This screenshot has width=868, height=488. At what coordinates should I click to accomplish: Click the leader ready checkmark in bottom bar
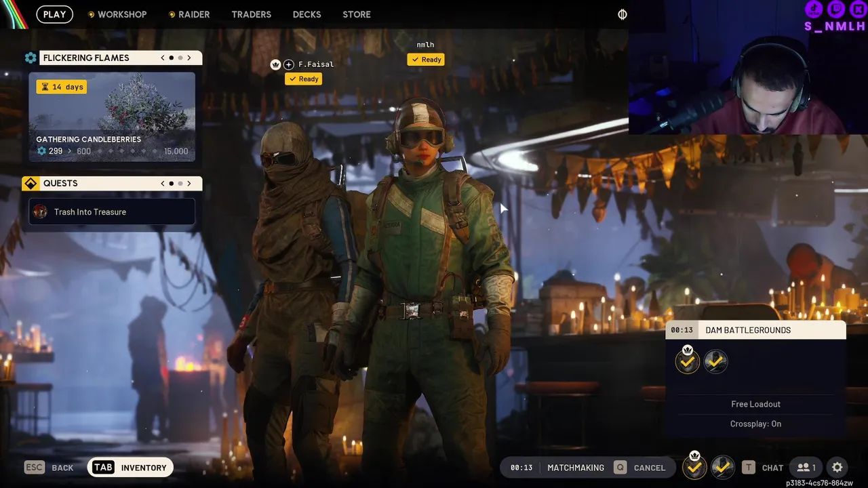694,466
